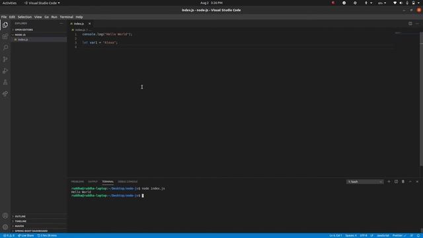Open Activities overview in top bar
The width and height of the screenshot is (423, 238).
pyautogui.click(x=9, y=3)
